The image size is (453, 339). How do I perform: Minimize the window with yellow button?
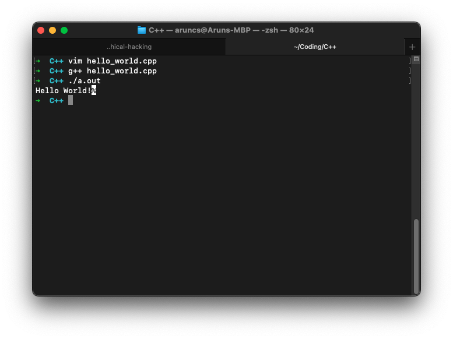52,30
